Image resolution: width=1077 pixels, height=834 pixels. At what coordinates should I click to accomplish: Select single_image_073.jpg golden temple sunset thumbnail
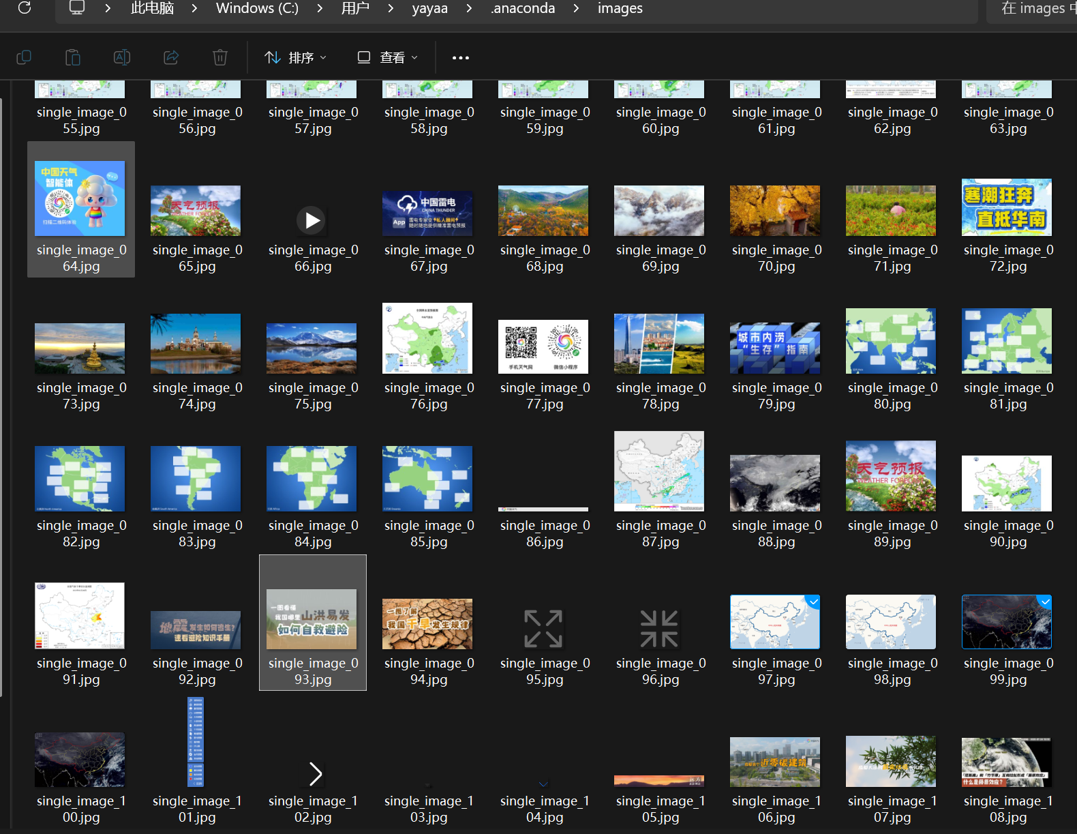(x=80, y=348)
